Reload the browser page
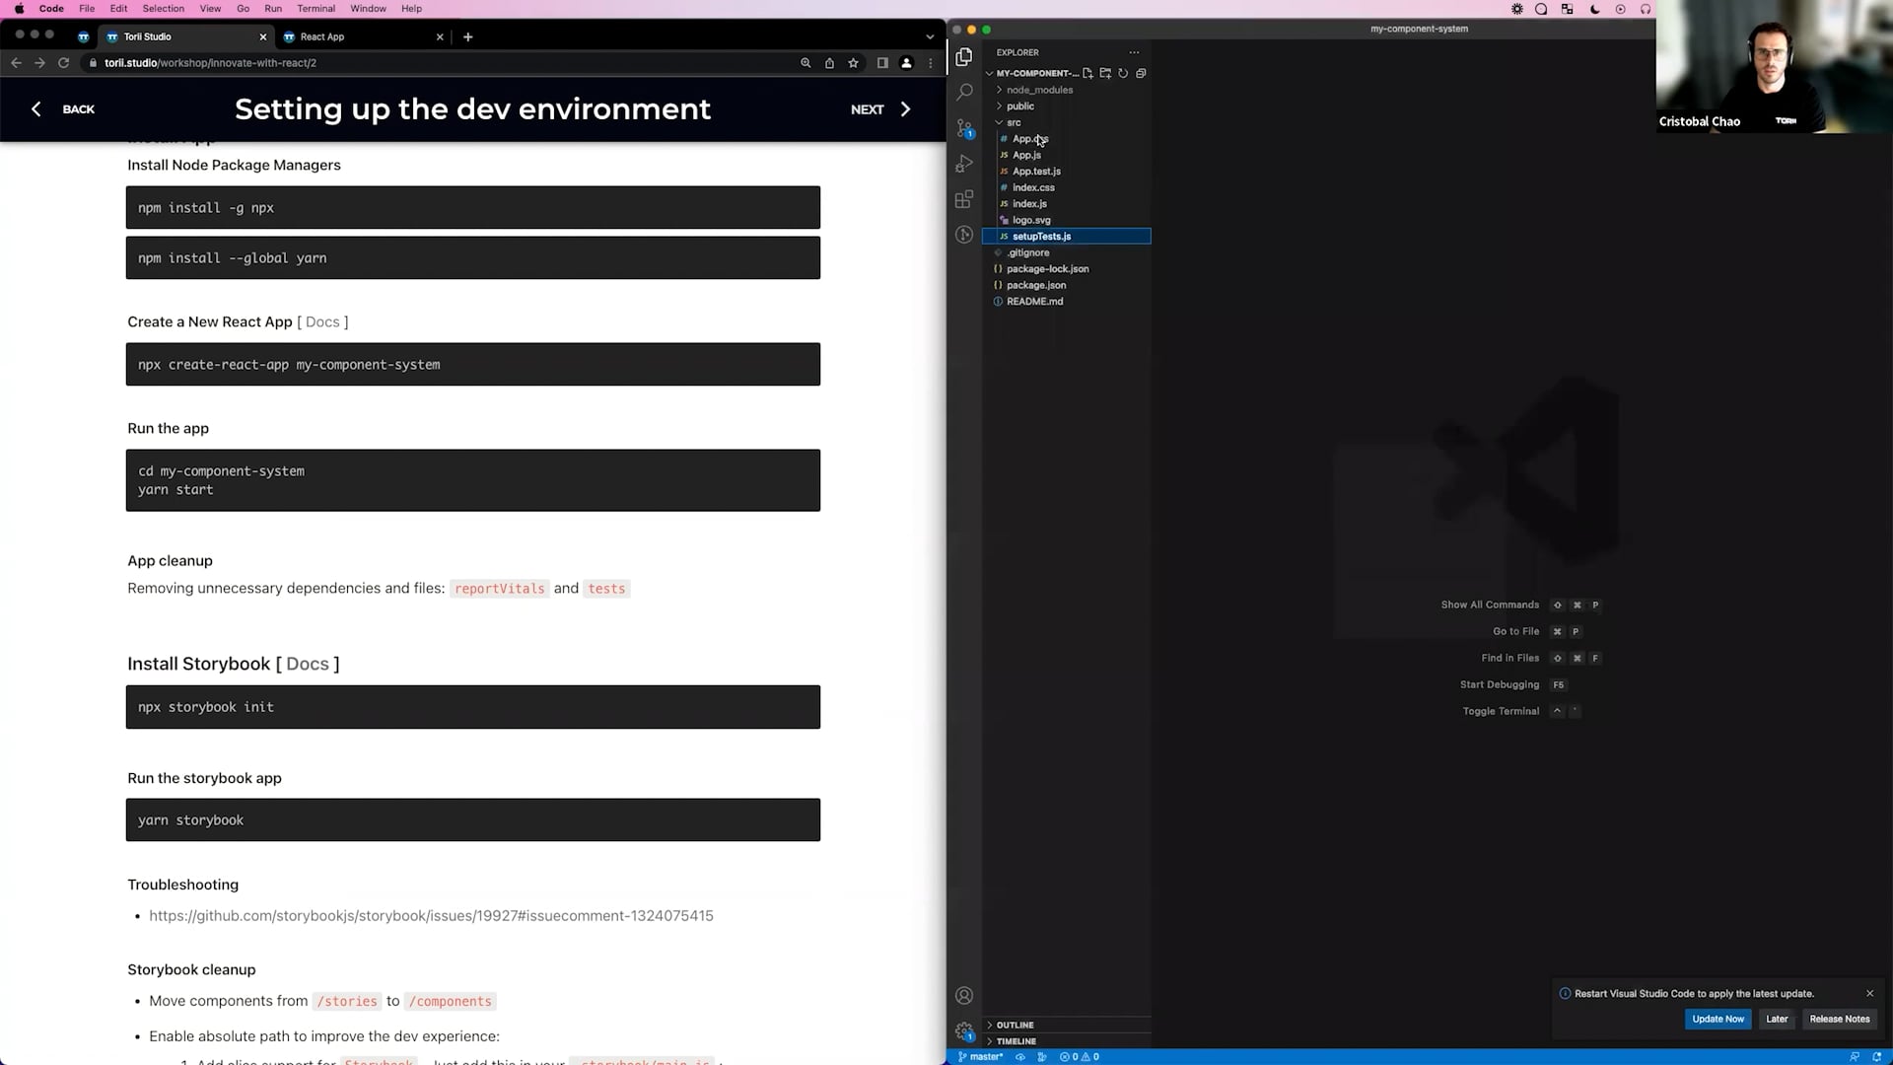 point(63,63)
